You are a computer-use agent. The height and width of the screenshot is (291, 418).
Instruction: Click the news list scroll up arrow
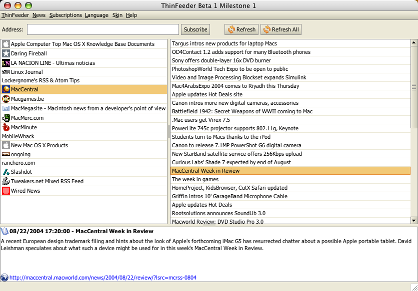click(413, 42)
